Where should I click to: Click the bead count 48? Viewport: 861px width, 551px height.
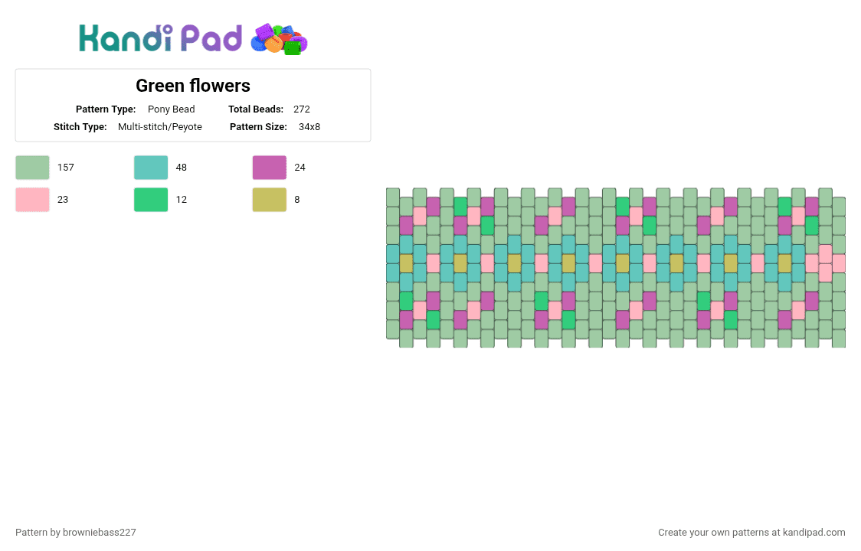coord(182,168)
